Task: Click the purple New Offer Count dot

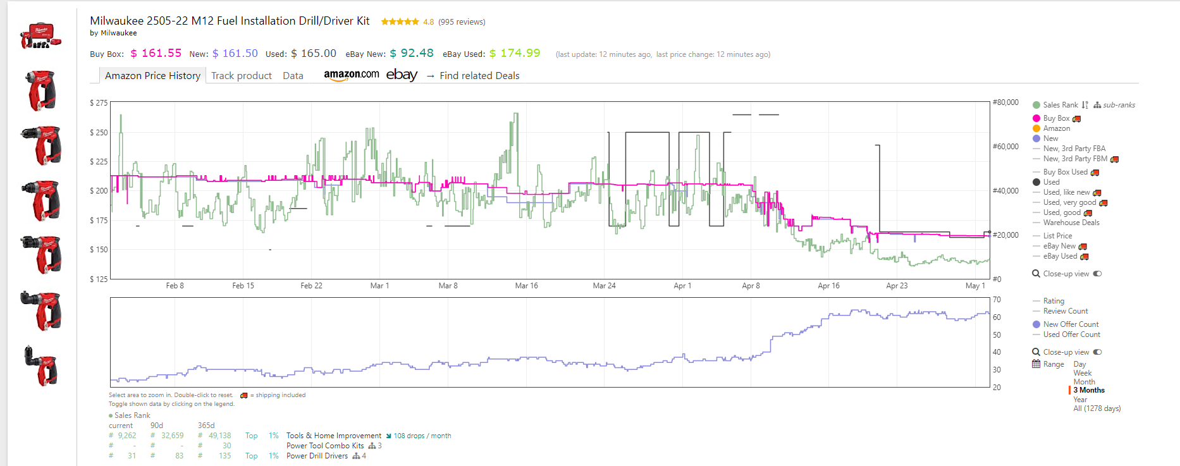Action: point(1036,324)
